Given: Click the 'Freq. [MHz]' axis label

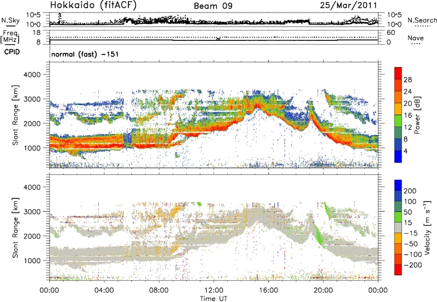Looking at the screenshot, I should tap(10, 37).
